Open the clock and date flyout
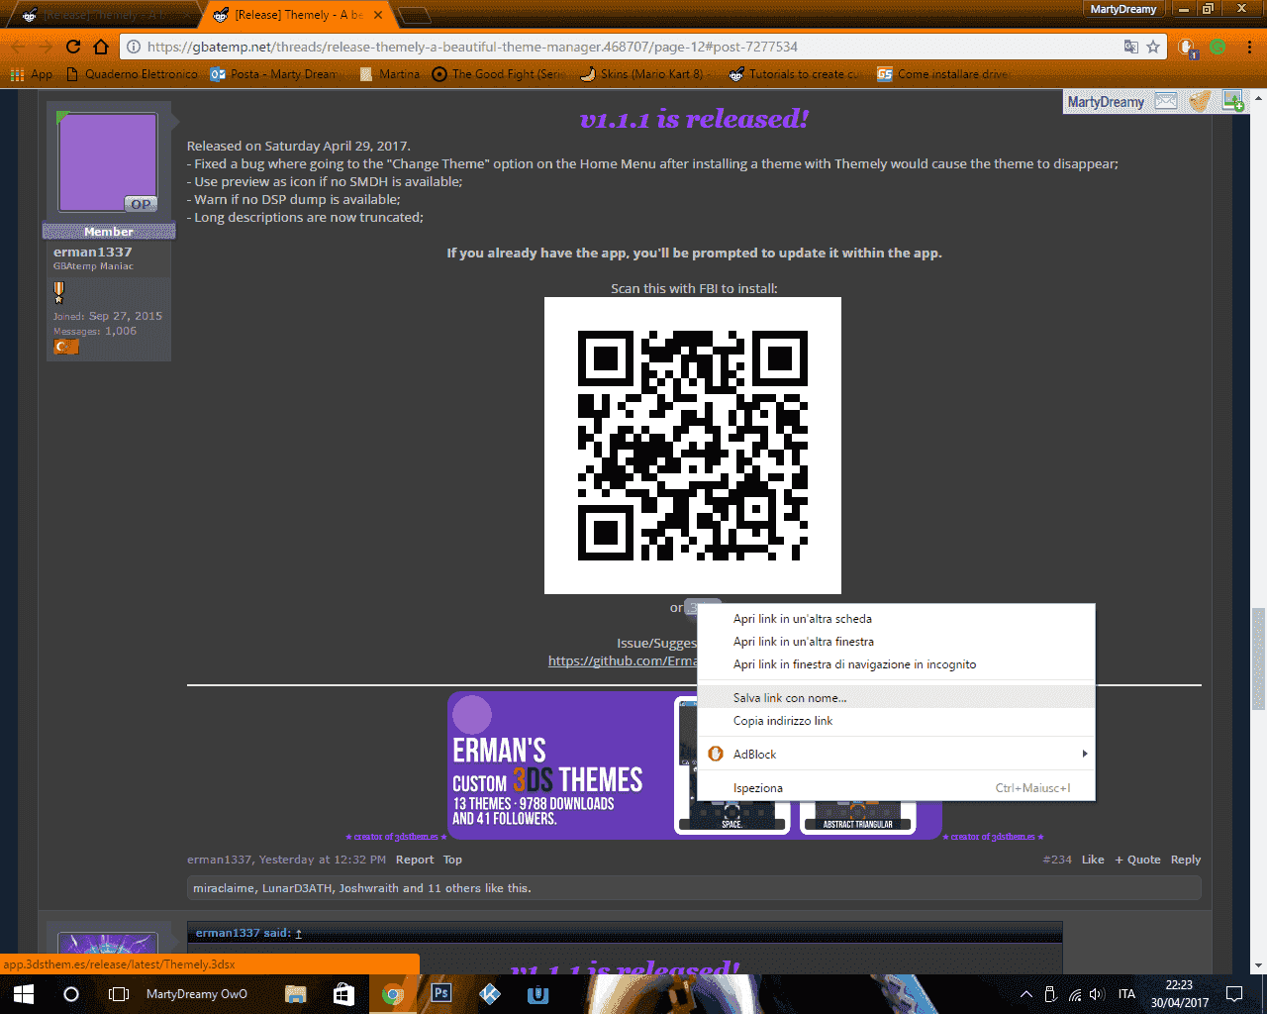Screen dimensions: 1267x1014 (x=1180, y=994)
